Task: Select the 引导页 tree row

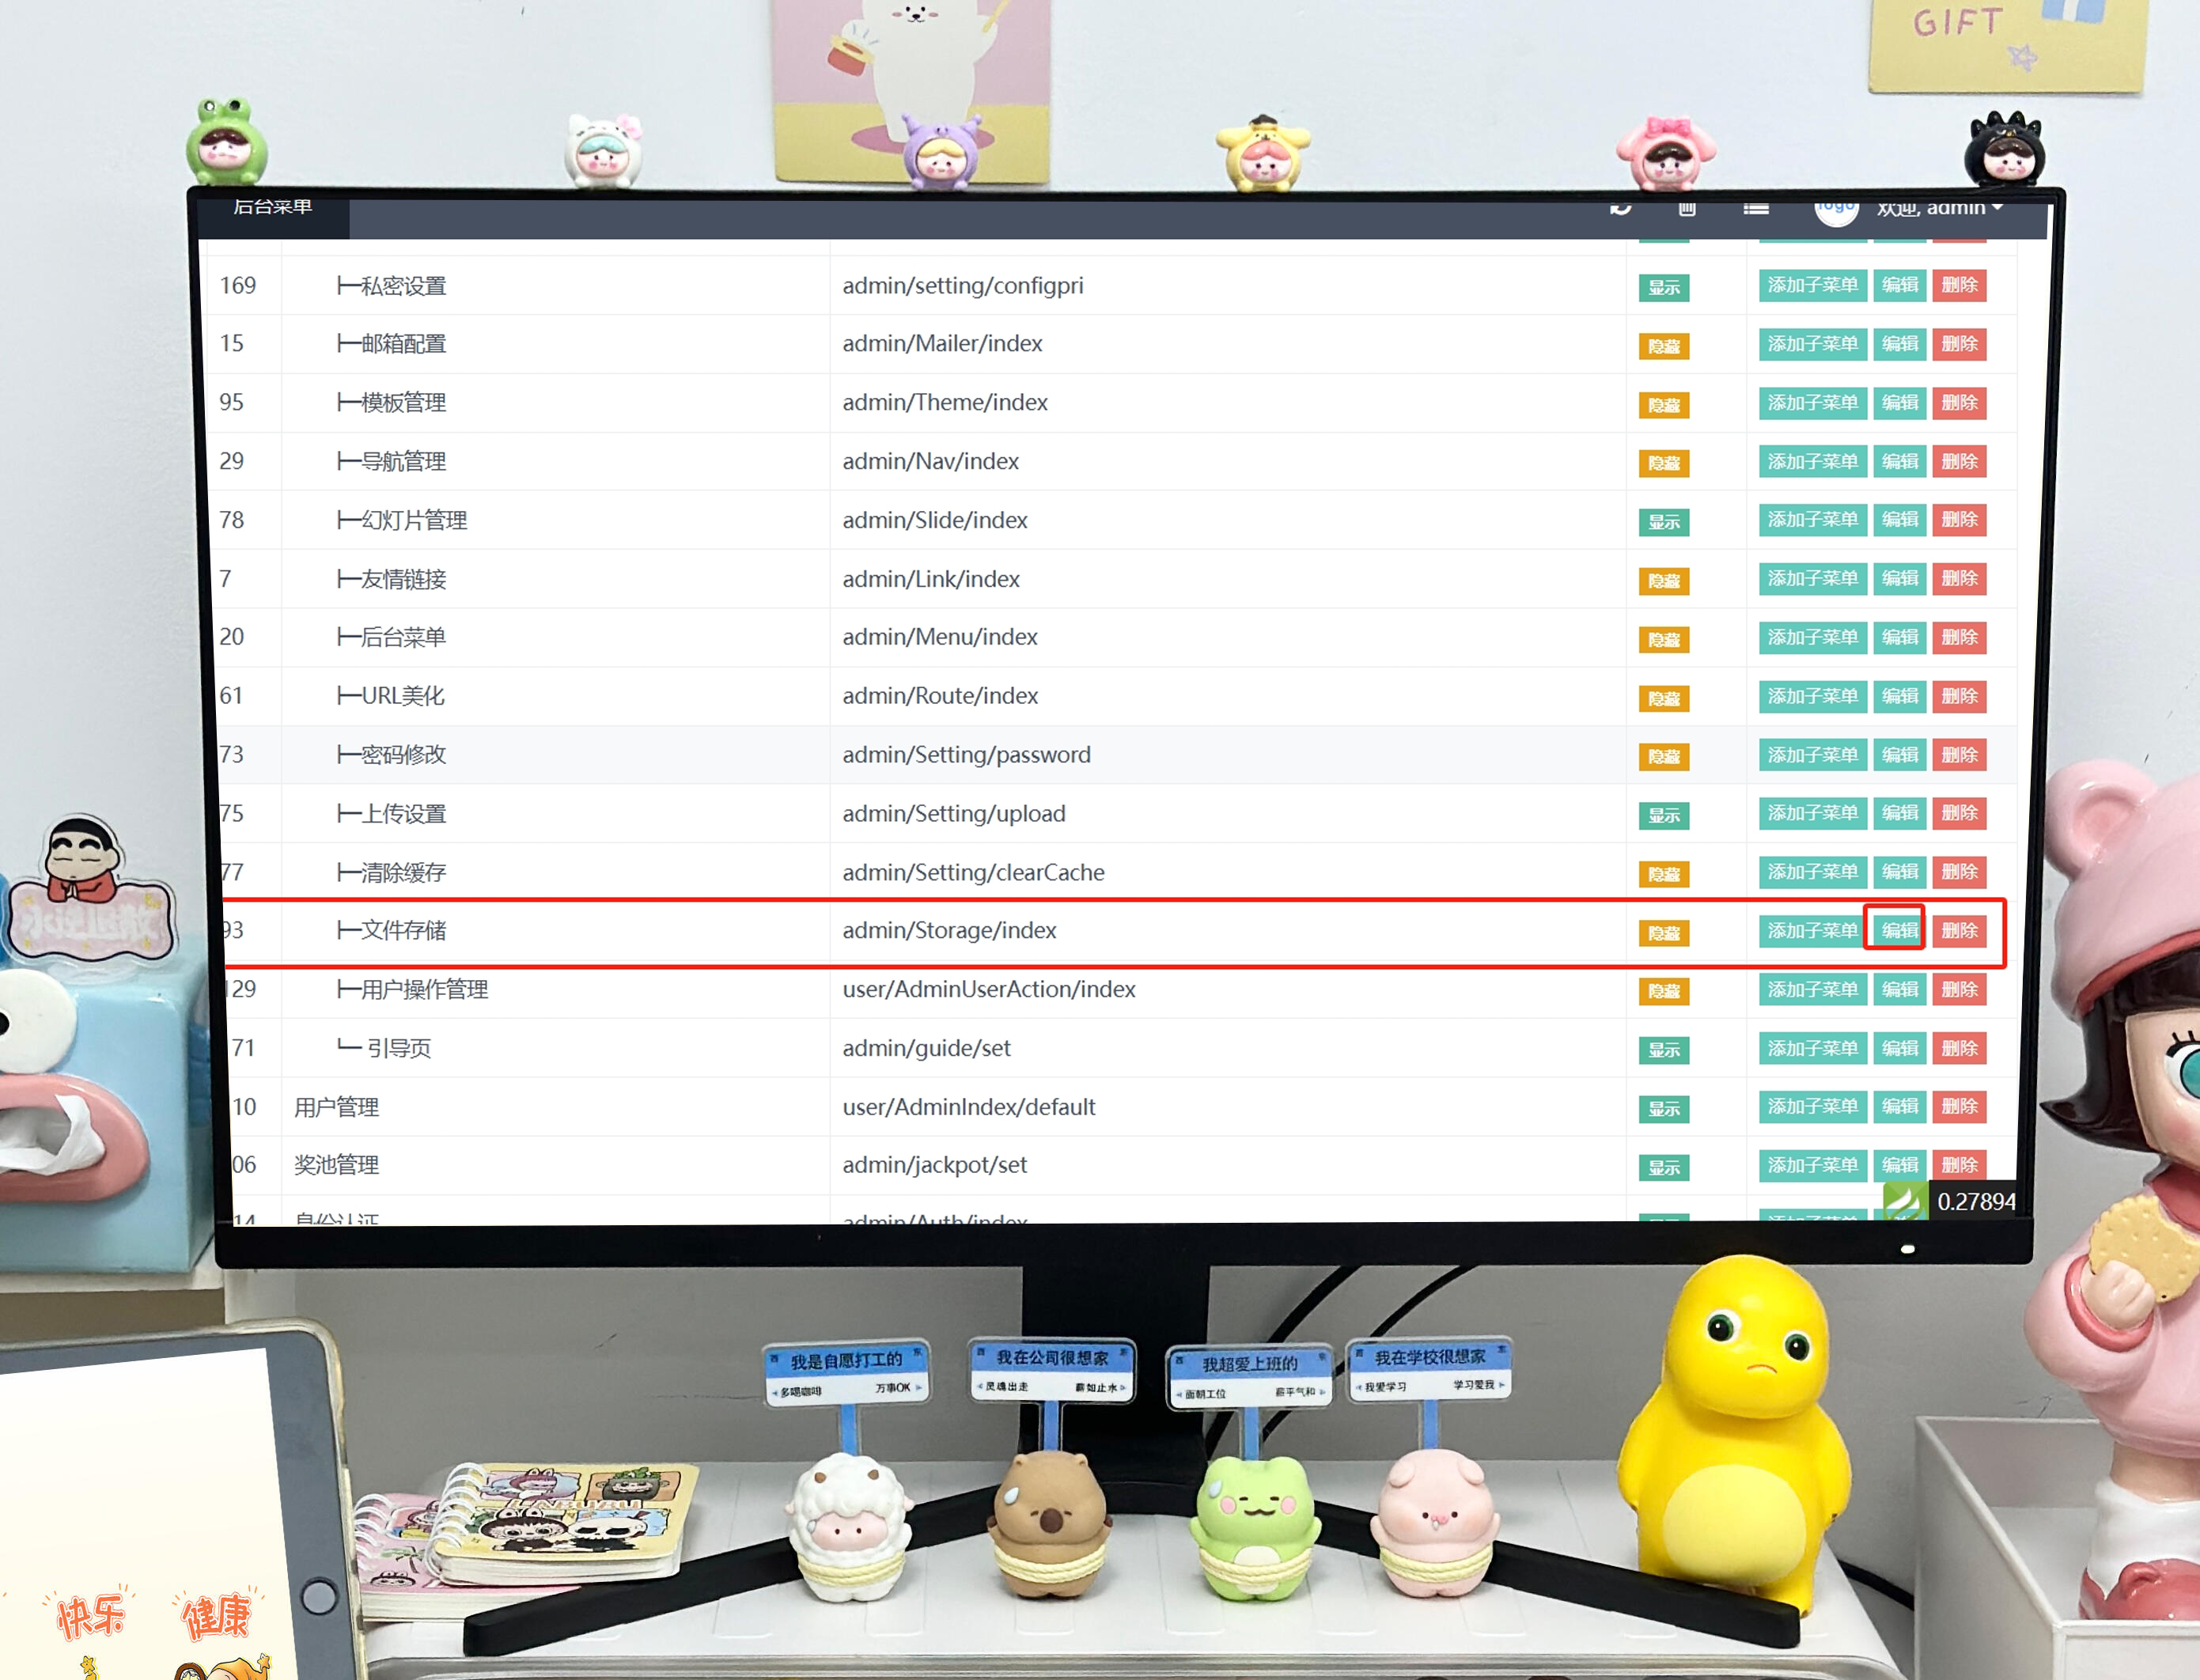Action: 398,1048
